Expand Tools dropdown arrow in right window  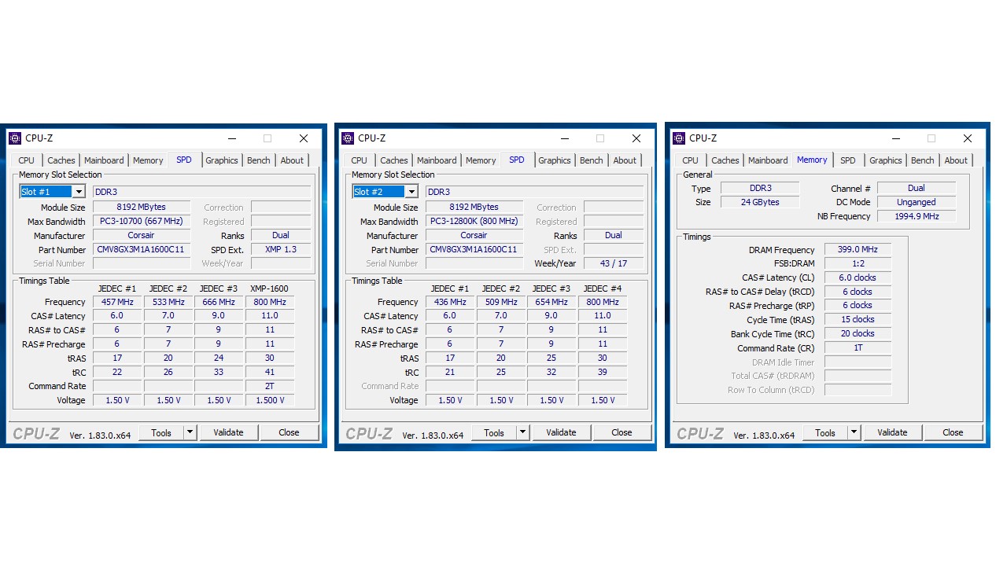click(x=854, y=432)
